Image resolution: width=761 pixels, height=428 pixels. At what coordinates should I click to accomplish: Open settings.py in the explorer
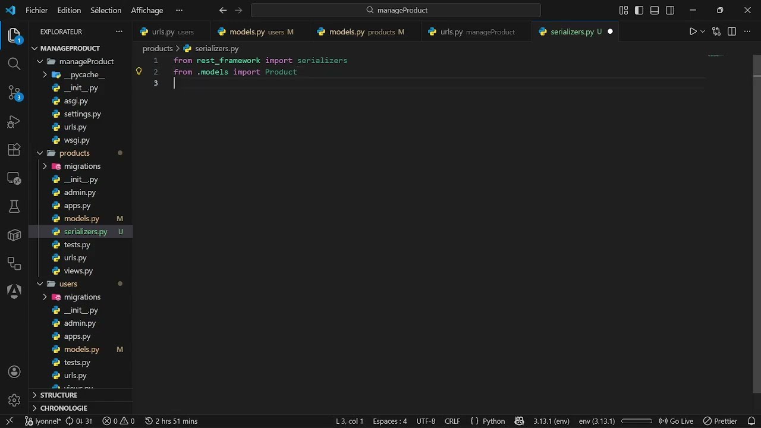pyautogui.click(x=83, y=114)
